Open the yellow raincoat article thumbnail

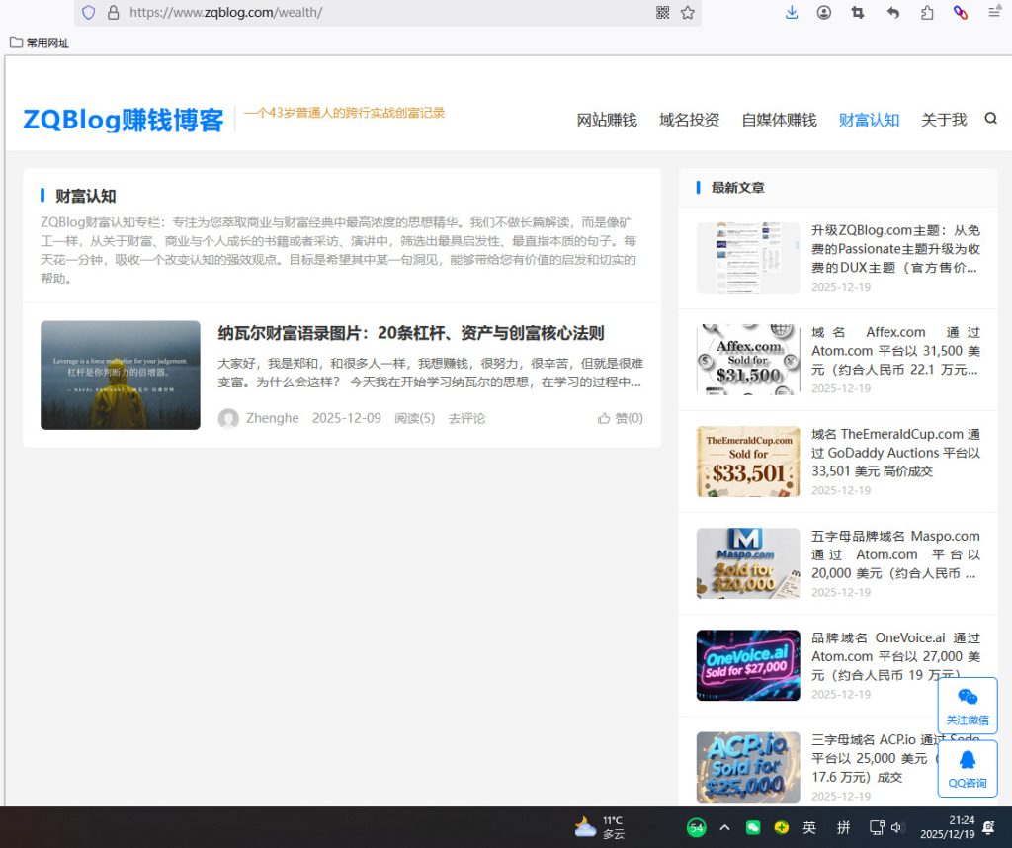pyautogui.click(x=120, y=375)
